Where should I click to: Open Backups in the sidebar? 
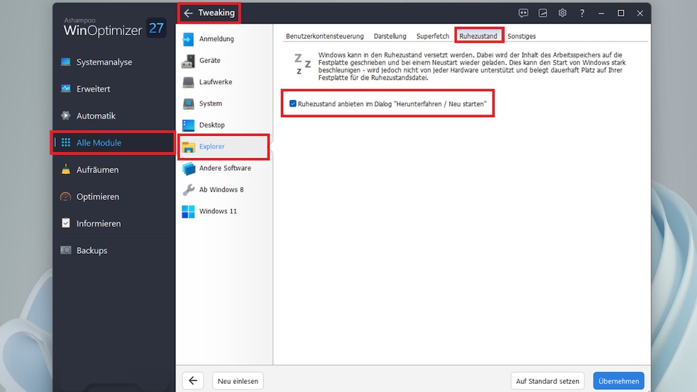tap(92, 251)
